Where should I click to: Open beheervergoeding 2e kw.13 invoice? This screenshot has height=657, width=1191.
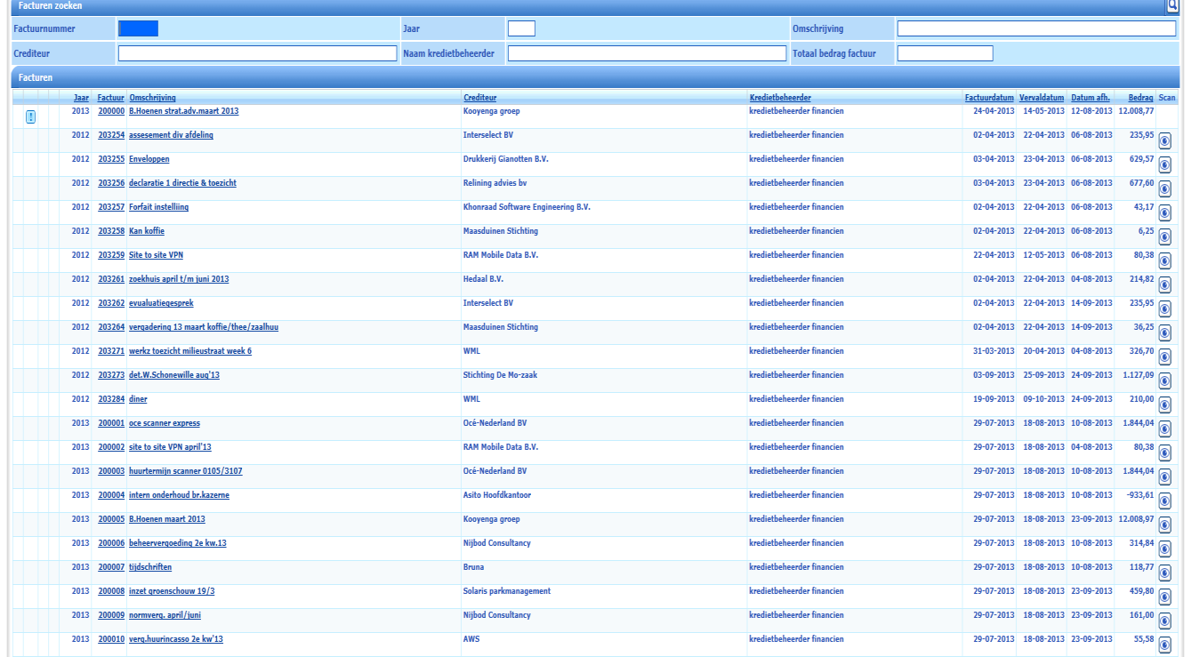(177, 543)
